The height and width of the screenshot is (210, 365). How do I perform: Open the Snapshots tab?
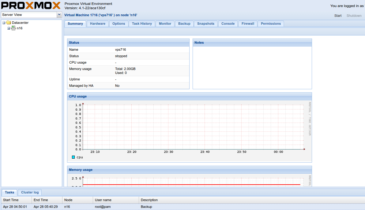pyautogui.click(x=206, y=24)
